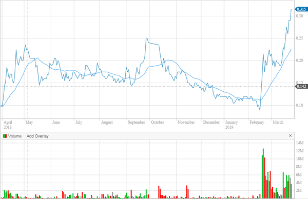Select the 0.142 crosshair price tag
308x199 pixels.
(301, 86)
